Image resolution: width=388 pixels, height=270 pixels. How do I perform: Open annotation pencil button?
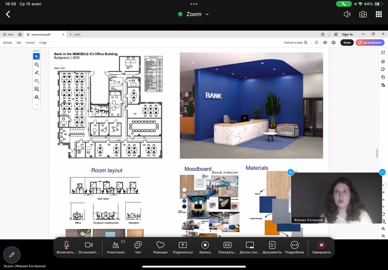[x=12, y=255]
